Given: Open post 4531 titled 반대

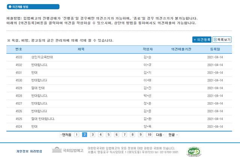Looking at the screenshot, I should click(34, 73).
